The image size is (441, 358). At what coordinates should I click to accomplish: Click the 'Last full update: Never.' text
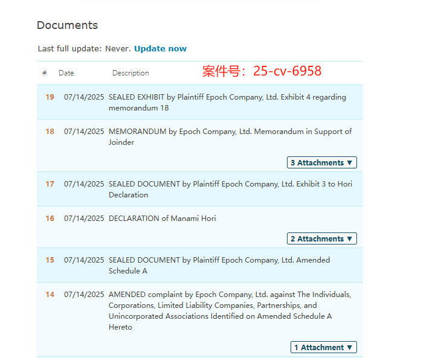pyautogui.click(x=85, y=49)
